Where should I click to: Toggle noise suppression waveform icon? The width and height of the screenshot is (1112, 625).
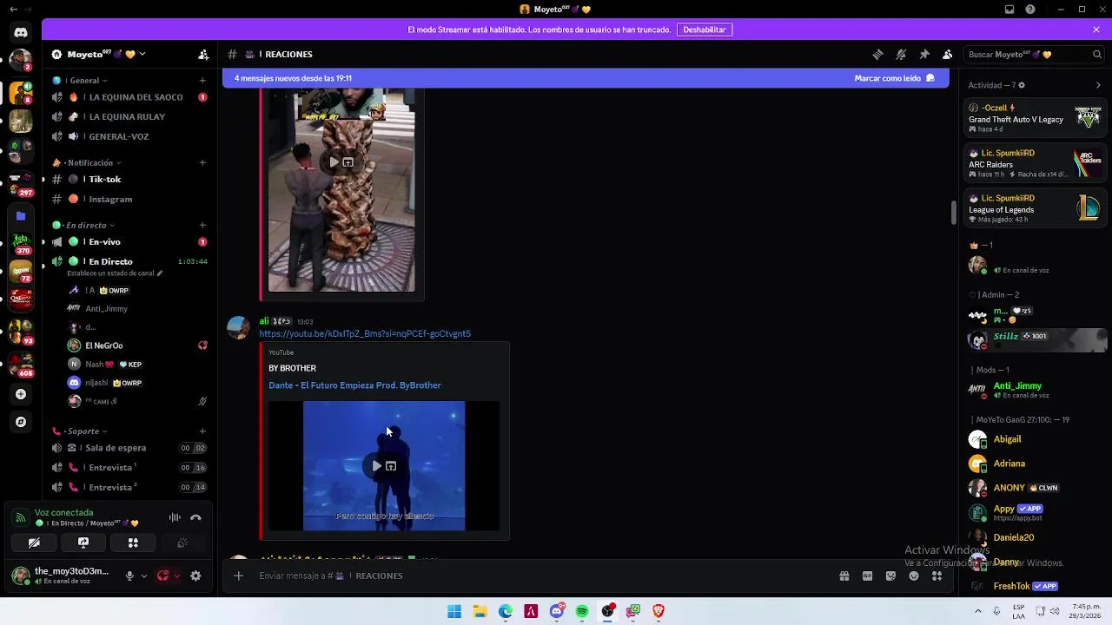[175, 517]
